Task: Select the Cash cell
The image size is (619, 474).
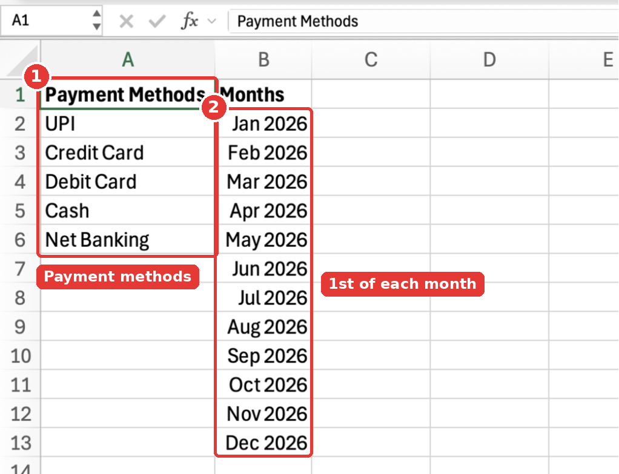Action: [128, 210]
